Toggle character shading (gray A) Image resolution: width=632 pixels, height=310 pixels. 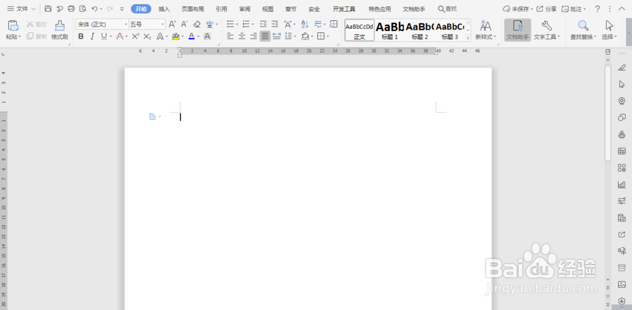[207, 36]
